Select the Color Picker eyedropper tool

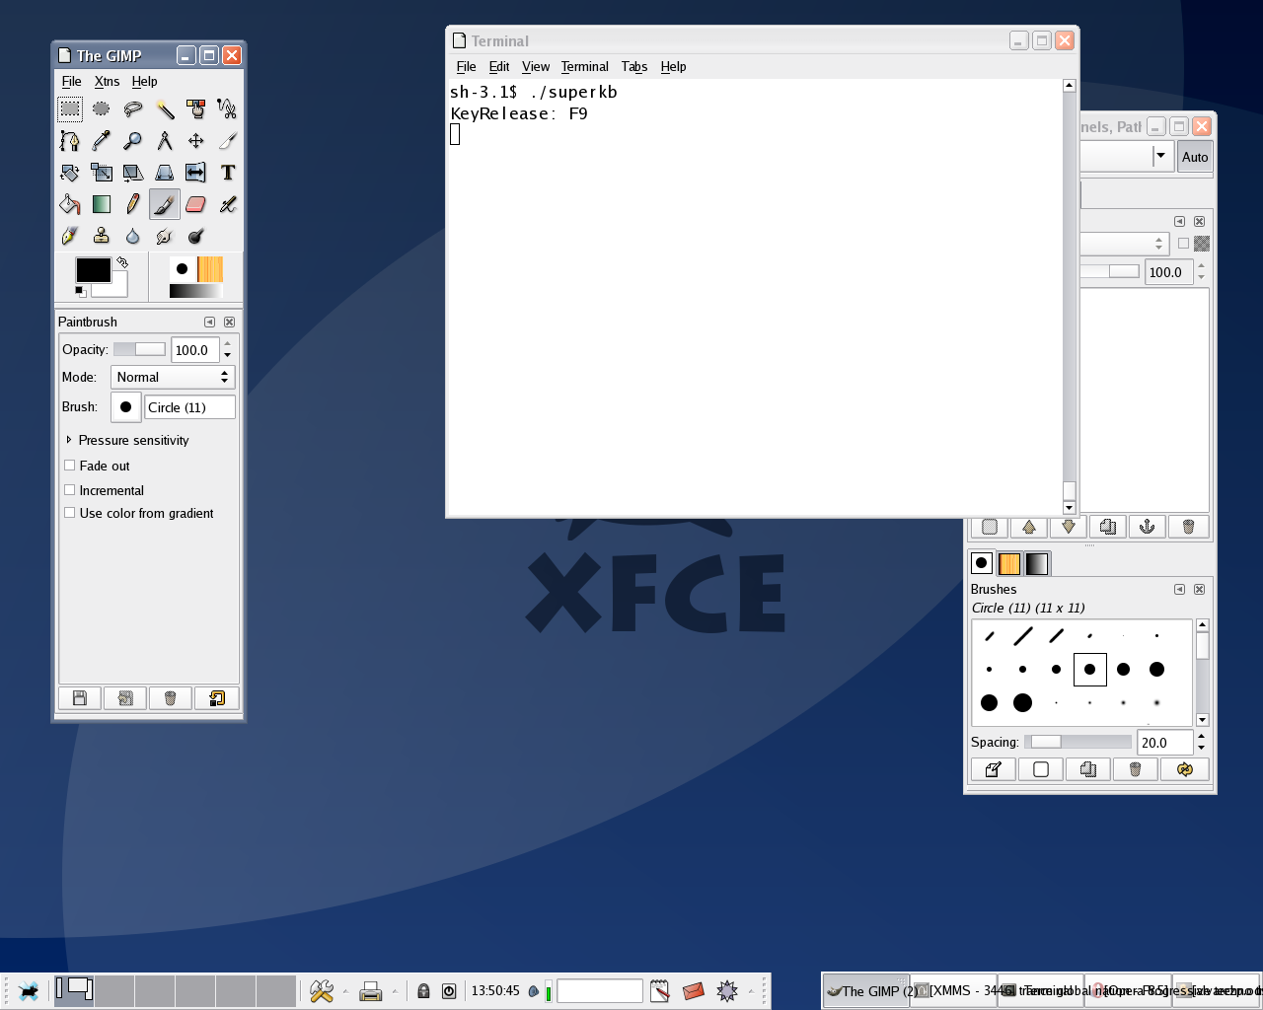click(101, 140)
